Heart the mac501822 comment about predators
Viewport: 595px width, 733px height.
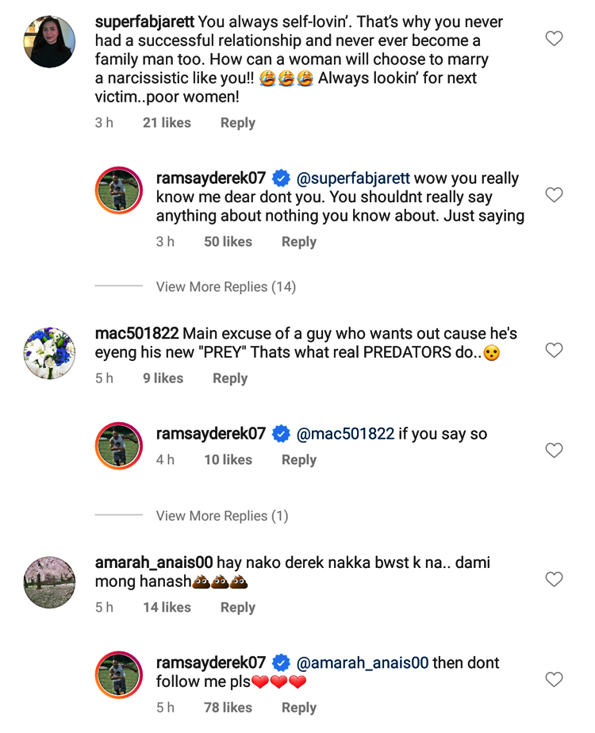click(x=554, y=350)
